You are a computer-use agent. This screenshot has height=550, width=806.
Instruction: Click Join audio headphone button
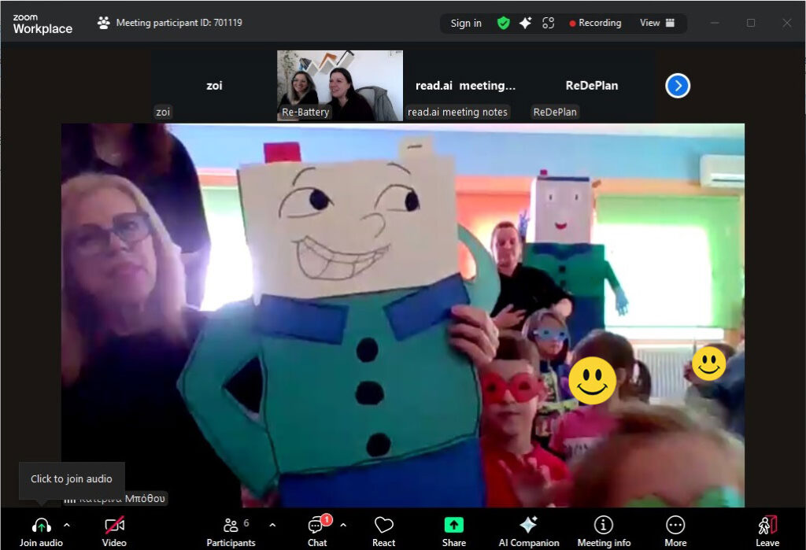pyautogui.click(x=41, y=530)
